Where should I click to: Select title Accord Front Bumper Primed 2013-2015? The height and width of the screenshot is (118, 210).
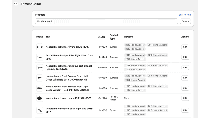click(67, 47)
